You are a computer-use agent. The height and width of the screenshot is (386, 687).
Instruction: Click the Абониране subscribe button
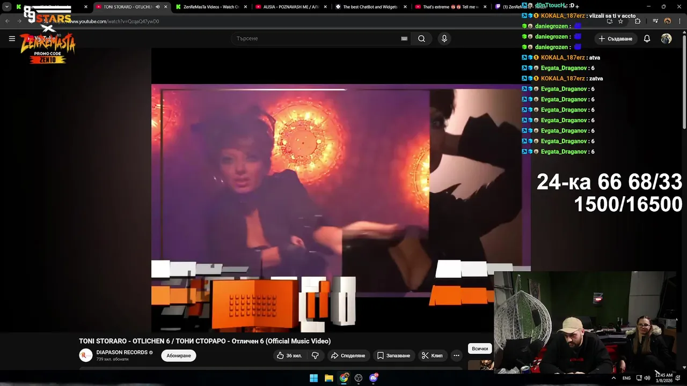point(179,355)
